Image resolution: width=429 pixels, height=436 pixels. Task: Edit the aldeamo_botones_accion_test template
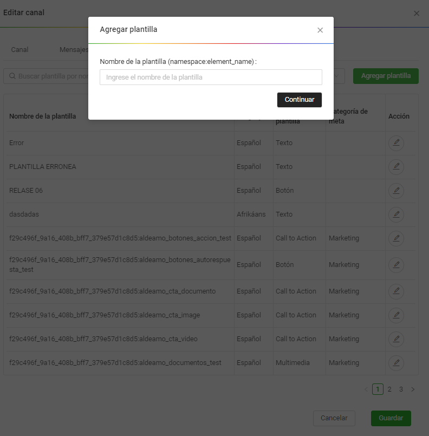[396, 238]
